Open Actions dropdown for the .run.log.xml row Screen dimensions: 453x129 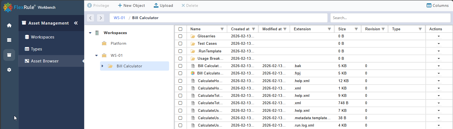439,125
